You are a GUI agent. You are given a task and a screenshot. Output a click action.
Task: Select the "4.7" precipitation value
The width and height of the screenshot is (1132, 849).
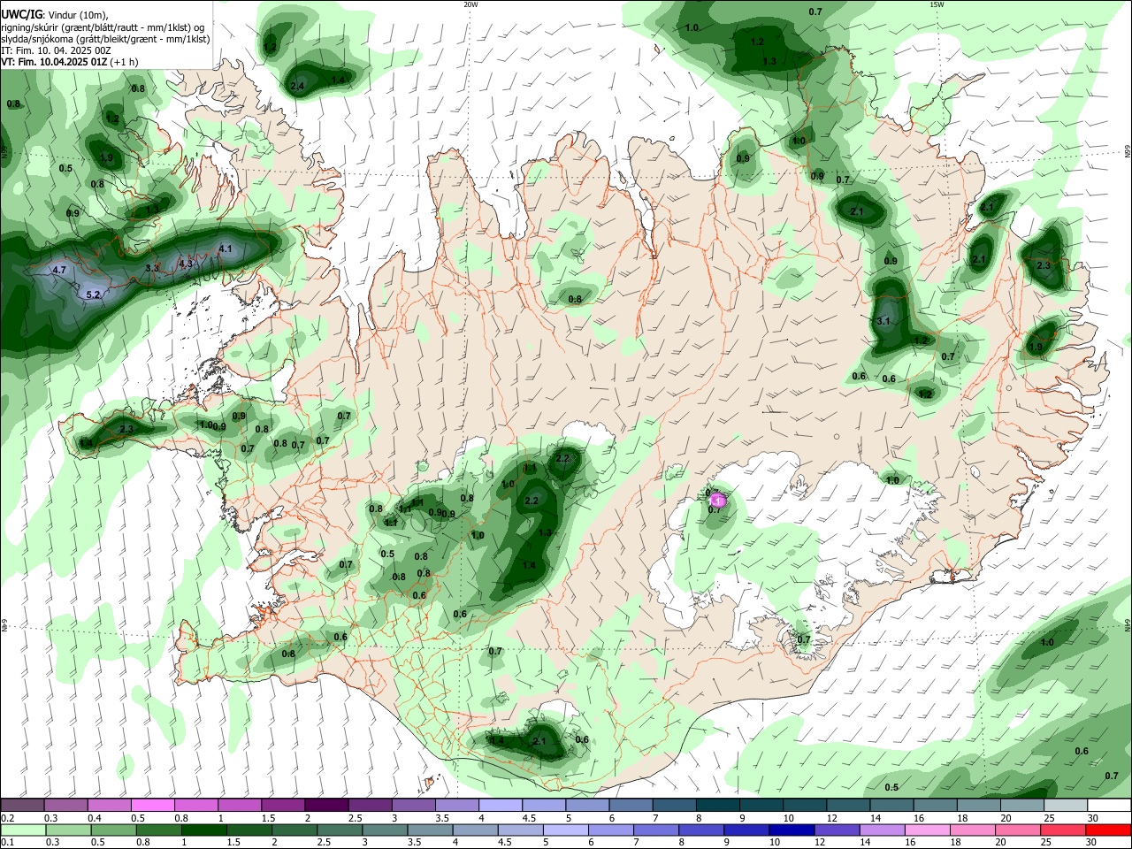(59, 270)
